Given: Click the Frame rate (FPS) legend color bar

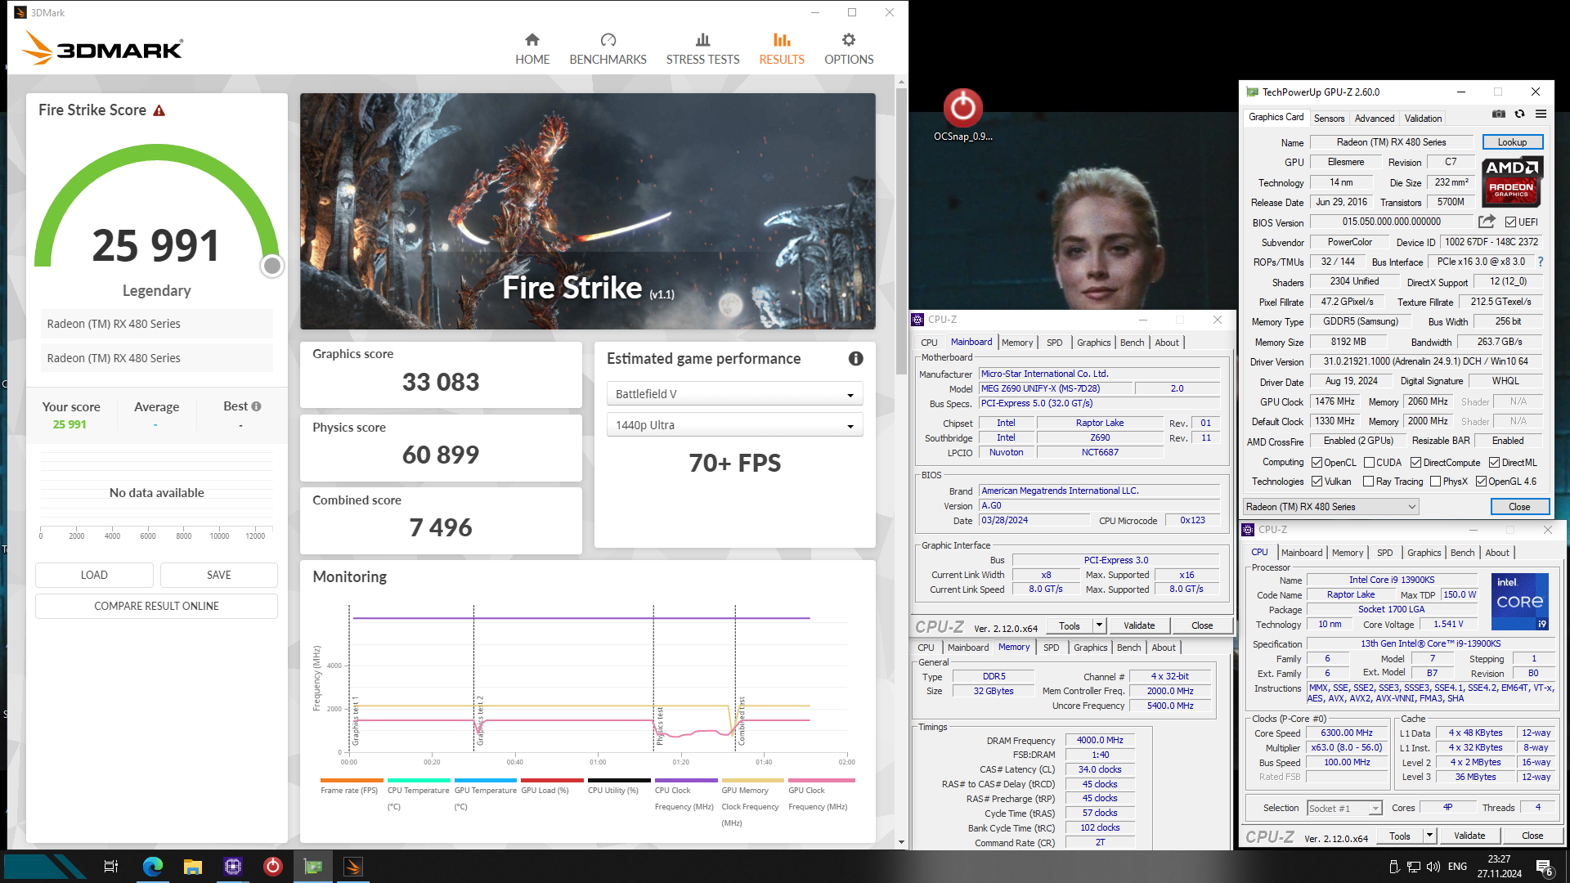Looking at the screenshot, I should pyautogui.click(x=352, y=781).
